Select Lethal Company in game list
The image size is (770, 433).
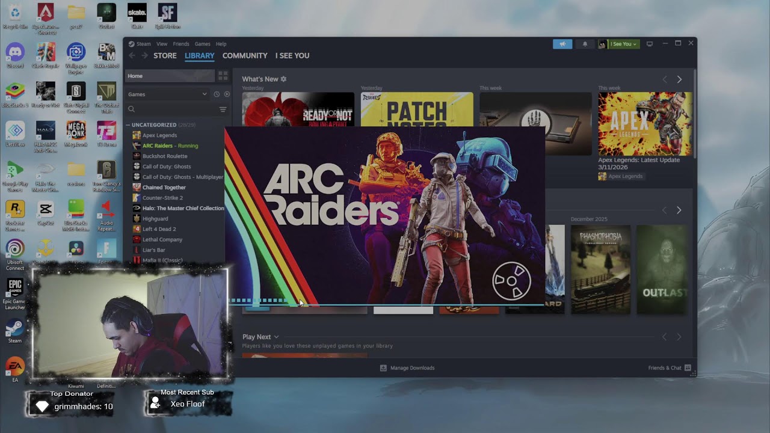tap(162, 239)
